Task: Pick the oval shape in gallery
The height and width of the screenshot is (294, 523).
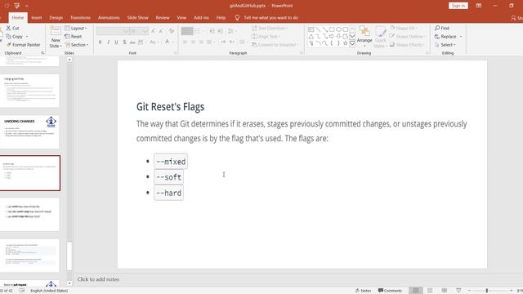Action: pos(338,29)
